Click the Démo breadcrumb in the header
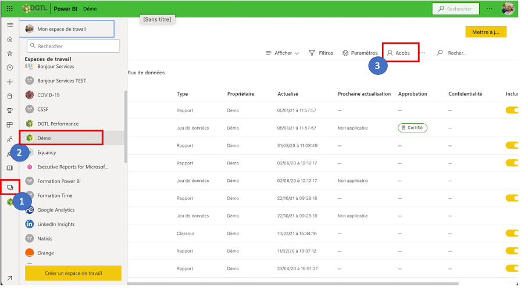528x294 pixels. coord(90,9)
